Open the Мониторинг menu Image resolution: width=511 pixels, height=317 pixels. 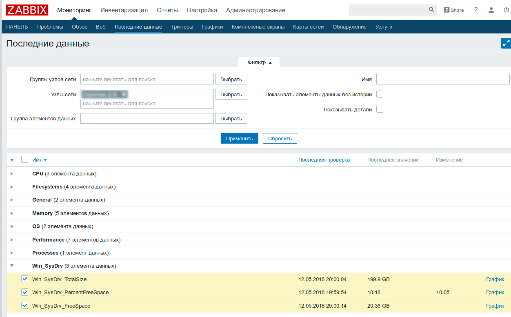click(74, 10)
